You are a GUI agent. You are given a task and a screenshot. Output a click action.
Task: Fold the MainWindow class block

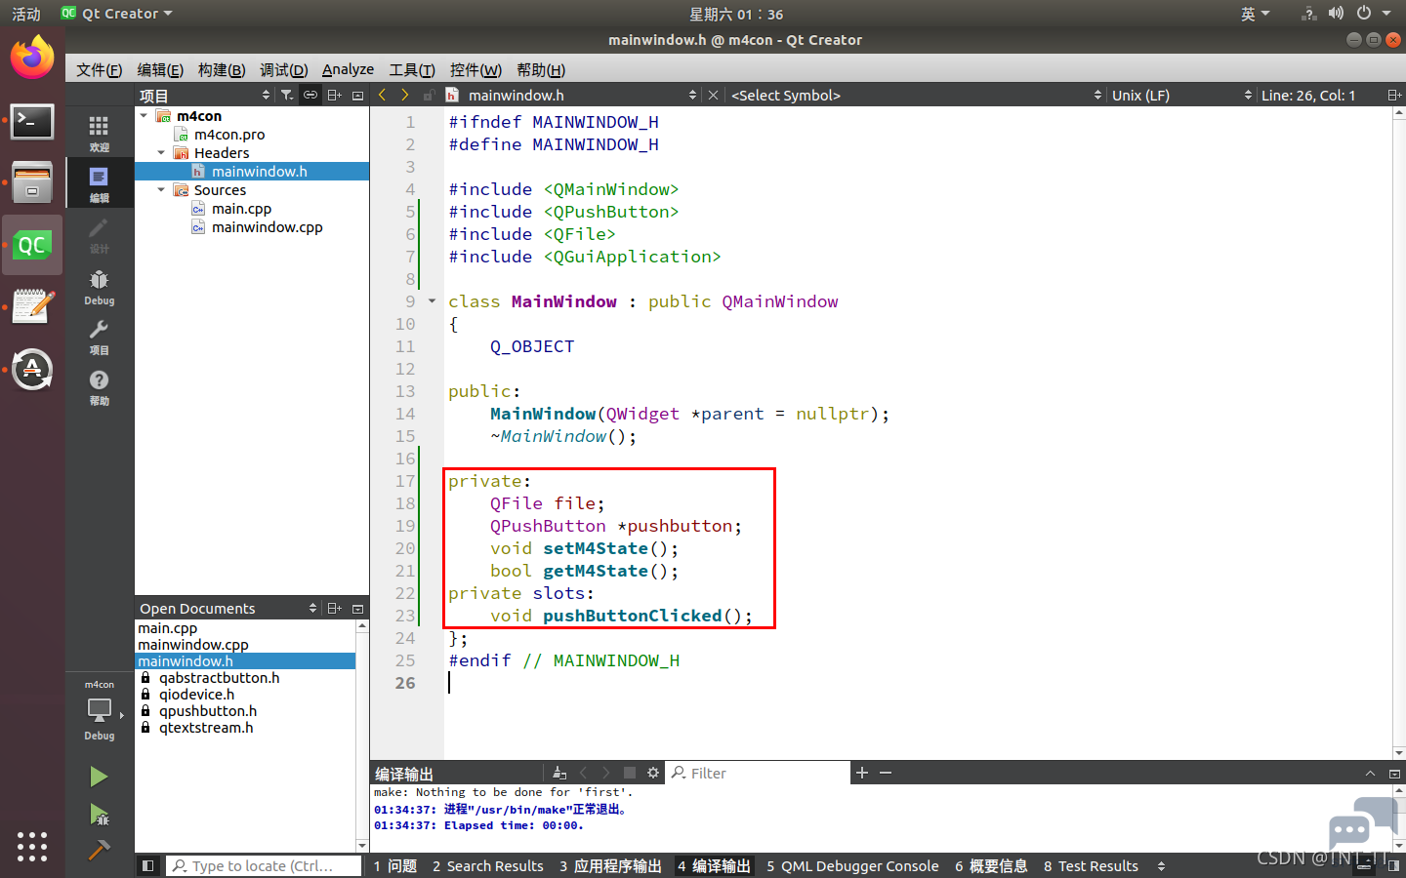click(432, 301)
